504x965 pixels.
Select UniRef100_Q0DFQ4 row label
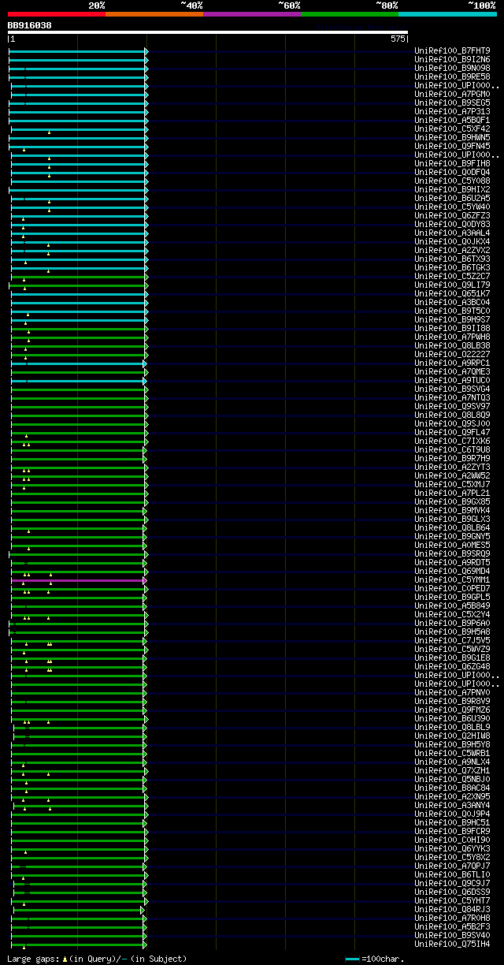[x=452, y=173]
